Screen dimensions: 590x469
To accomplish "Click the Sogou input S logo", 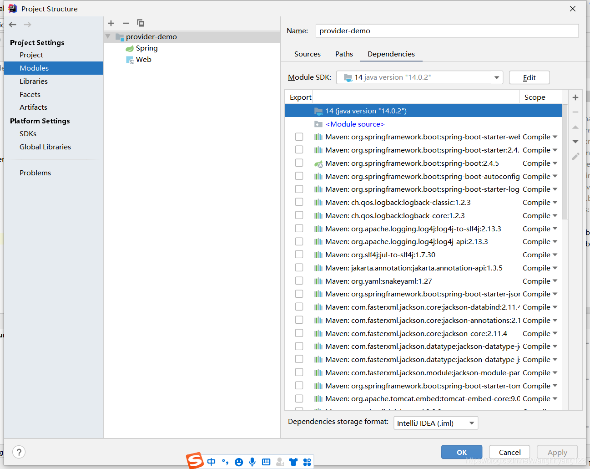I will 195,461.
